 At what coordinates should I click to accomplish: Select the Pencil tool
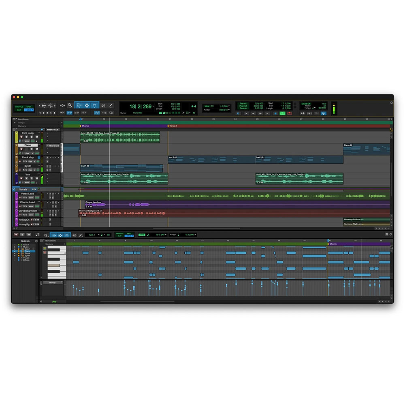tap(111, 105)
